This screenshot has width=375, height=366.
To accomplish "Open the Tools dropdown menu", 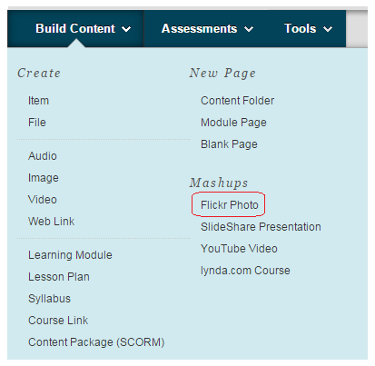I will (x=308, y=29).
